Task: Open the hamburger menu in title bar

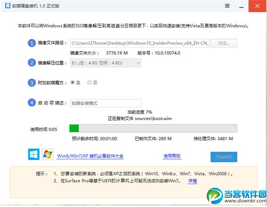Action: [227, 6]
